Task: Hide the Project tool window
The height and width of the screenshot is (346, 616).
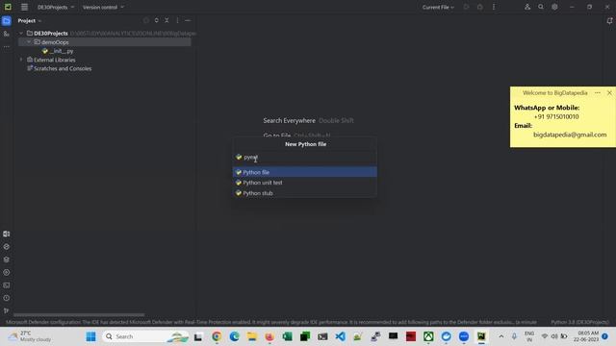Action: click(x=188, y=20)
